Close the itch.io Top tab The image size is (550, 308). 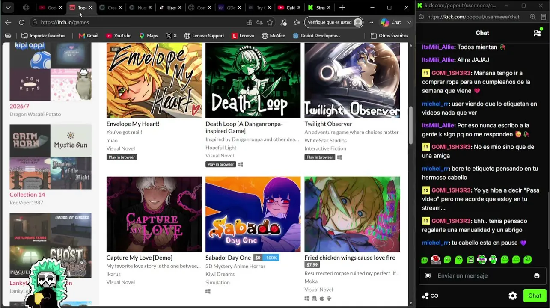tap(90, 8)
